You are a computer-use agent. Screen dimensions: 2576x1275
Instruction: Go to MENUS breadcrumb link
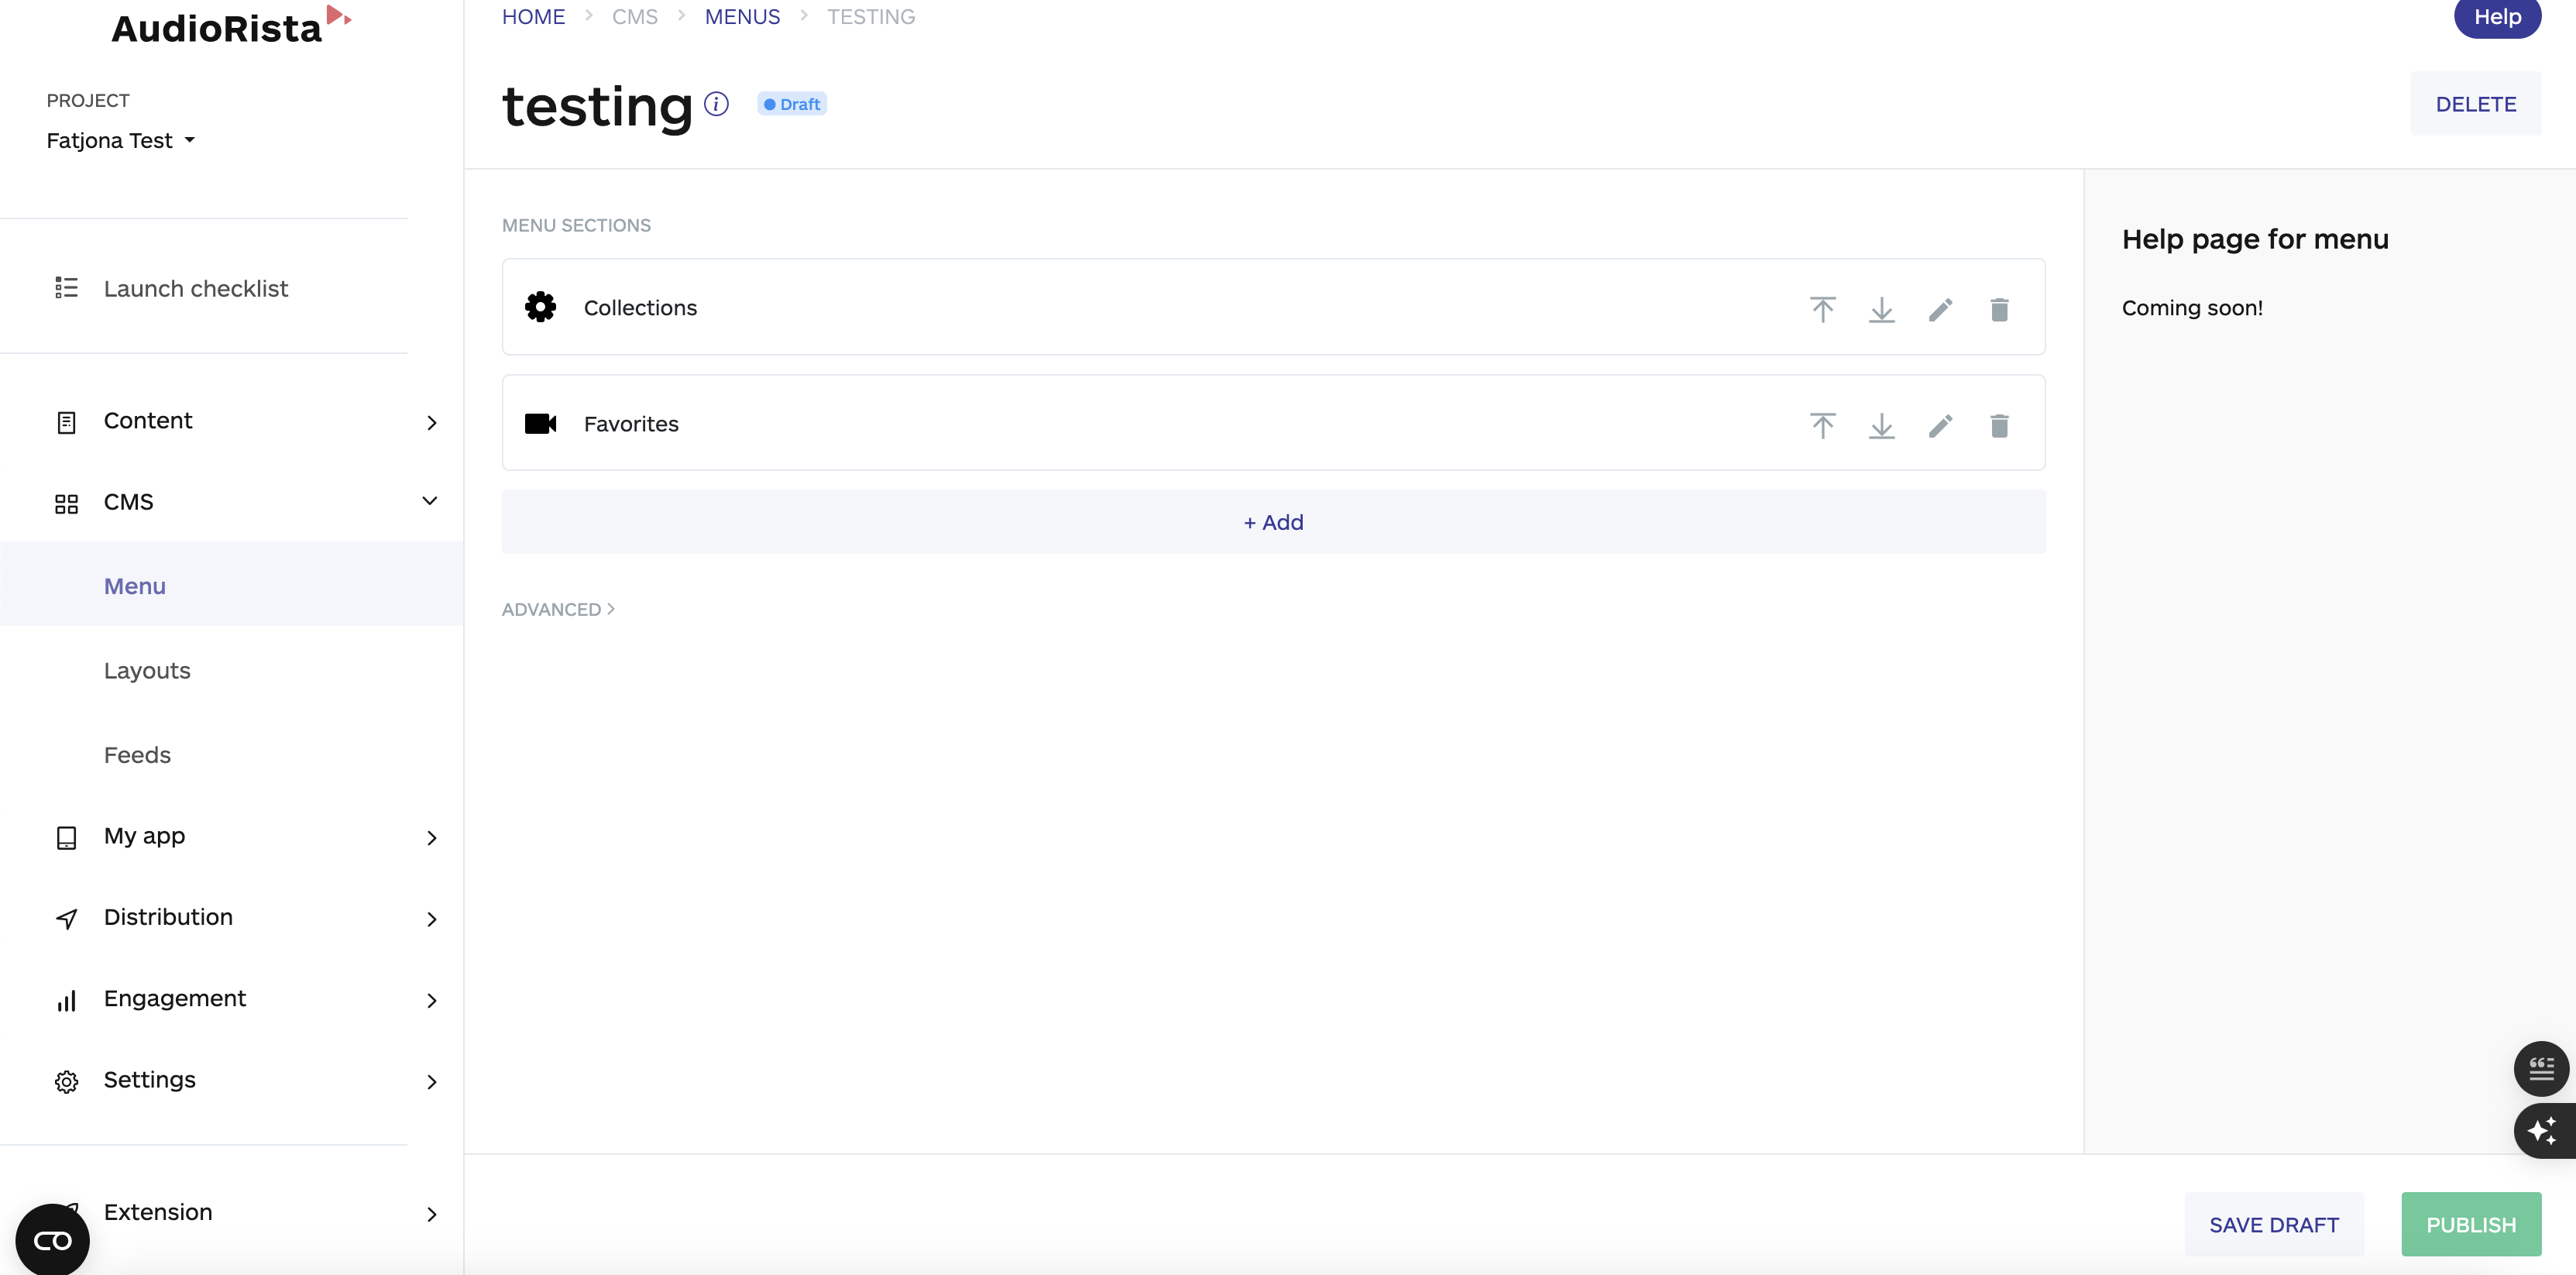pyautogui.click(x=742, y=17)
